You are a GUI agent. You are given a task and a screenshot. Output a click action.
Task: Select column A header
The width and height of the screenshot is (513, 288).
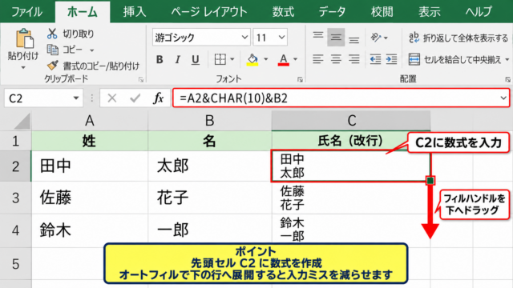coord(90,121)
